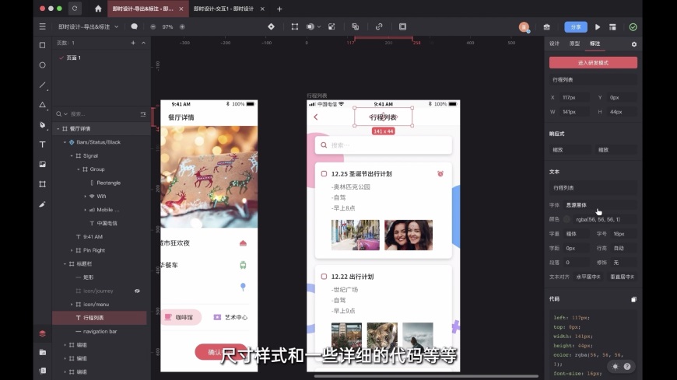The width and height of the screenshot is (677, 380).
Task: Select the 咖啡馆 chip in canvas
Action: (x=181, y=317)
